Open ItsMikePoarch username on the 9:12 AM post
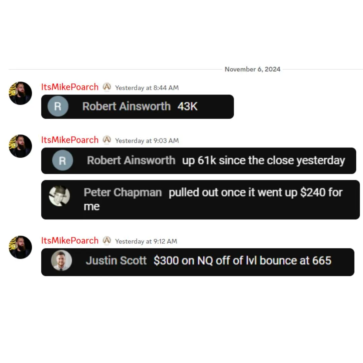363x363 pixels. (x=70, y=241)
